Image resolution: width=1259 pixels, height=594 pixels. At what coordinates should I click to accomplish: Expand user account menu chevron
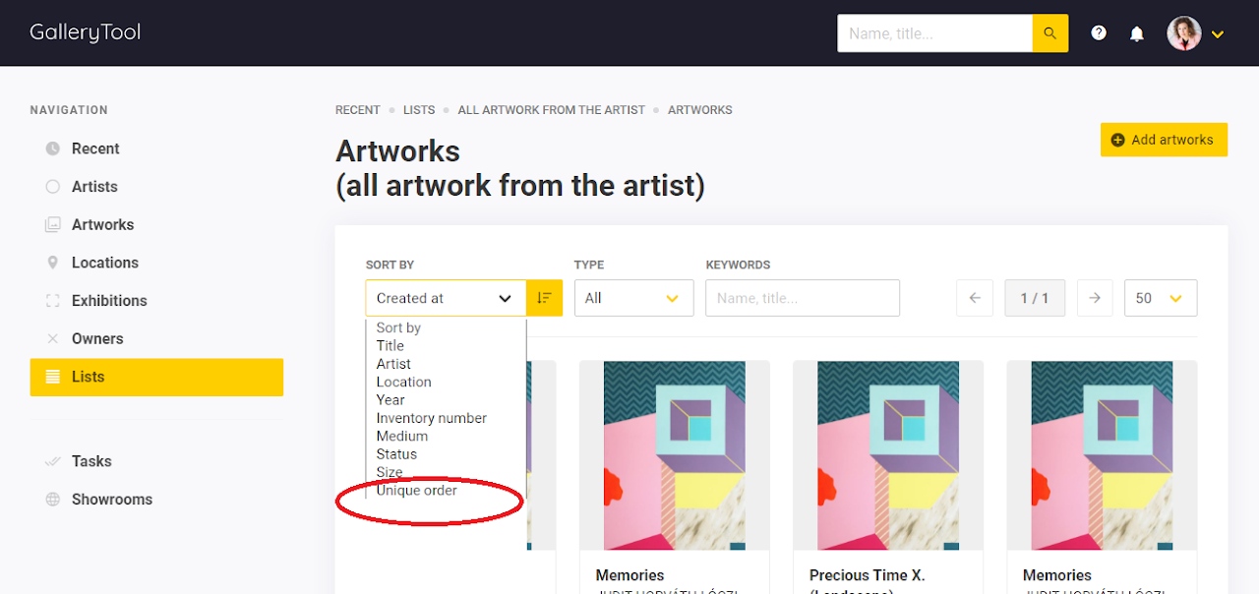coord(1218,34)
